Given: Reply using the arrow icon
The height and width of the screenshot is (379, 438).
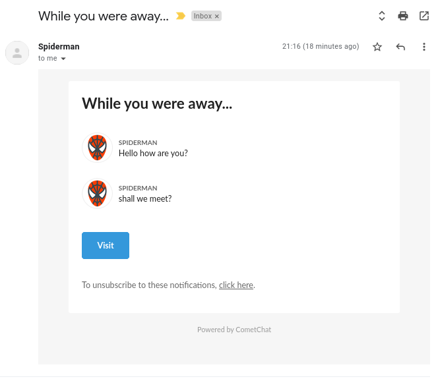Looking at the screenshot, I should click(x=400, y=47).
